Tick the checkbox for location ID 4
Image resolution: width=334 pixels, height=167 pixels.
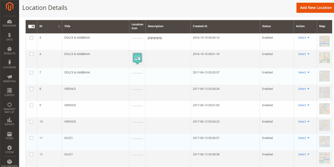click(31, 54)
